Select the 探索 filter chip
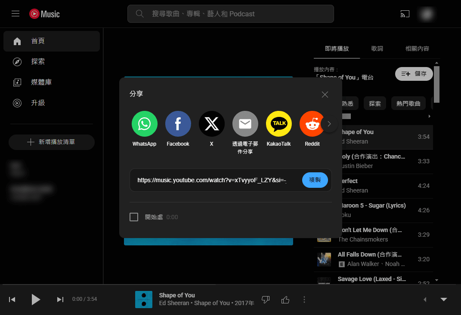 (x=375, y=103)
